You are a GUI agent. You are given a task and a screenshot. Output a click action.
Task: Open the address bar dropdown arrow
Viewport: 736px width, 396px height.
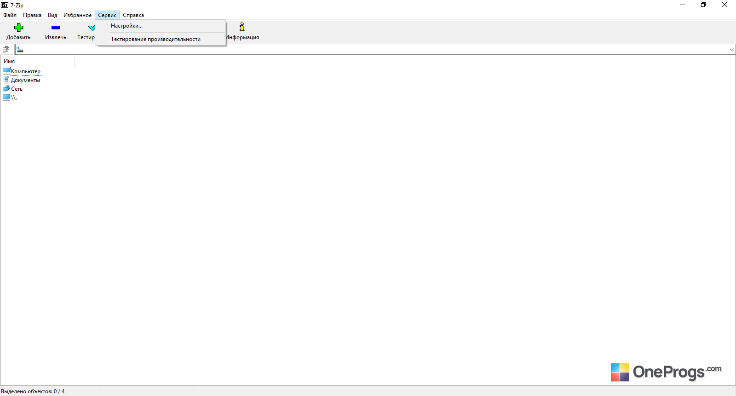pyautogui.click(x=731, y=49)
